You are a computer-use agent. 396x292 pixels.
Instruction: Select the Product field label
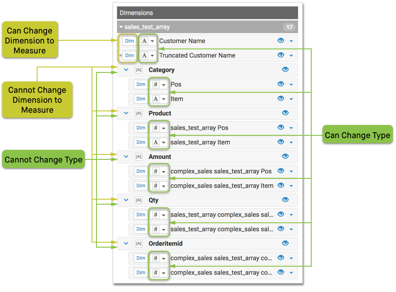pos(160,114)
